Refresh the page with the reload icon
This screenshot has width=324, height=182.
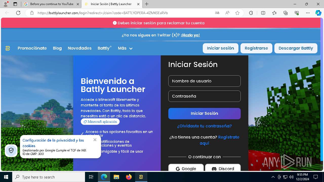[18, 13]
